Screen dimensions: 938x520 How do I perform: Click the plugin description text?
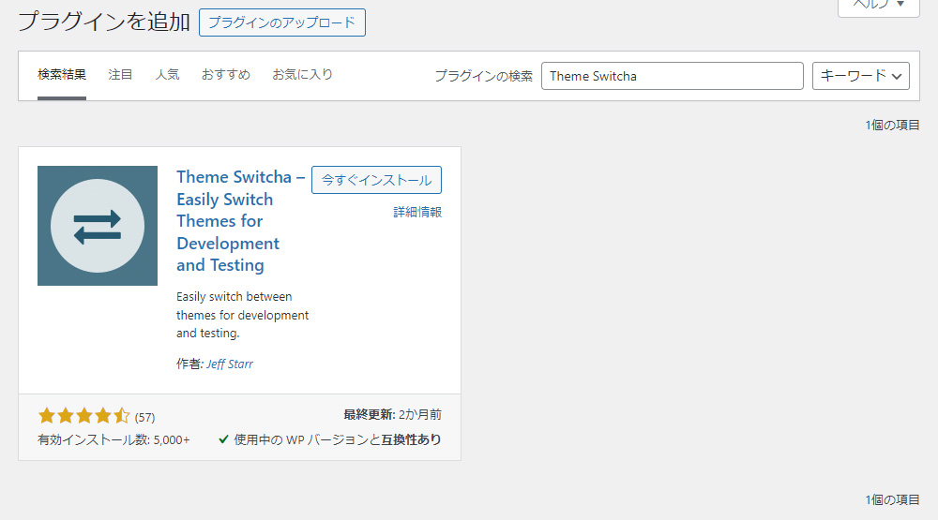coord(242,315)
